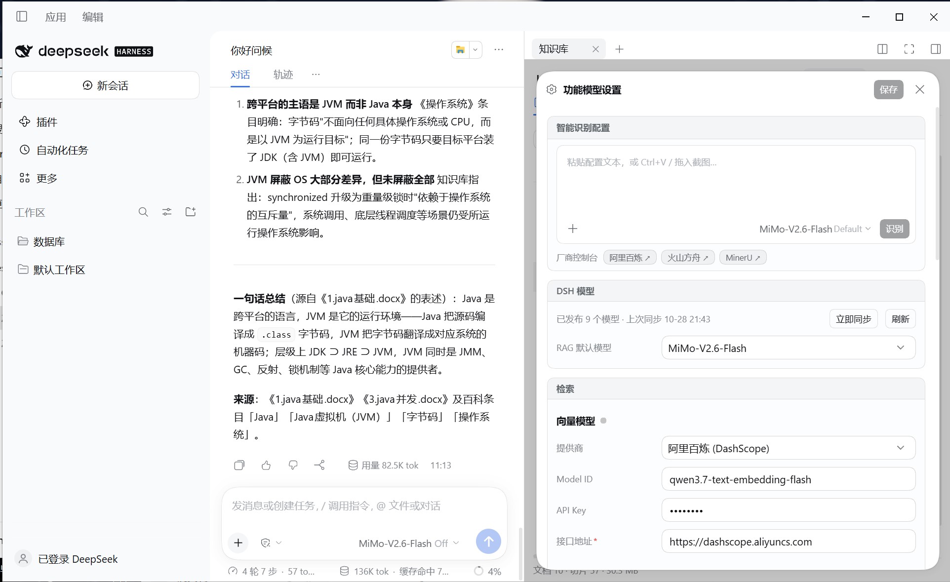The width and height of the screenshot is (950, 582).
Task: Open the tool mode dropdown in chat input
Action: coord(271,543)
